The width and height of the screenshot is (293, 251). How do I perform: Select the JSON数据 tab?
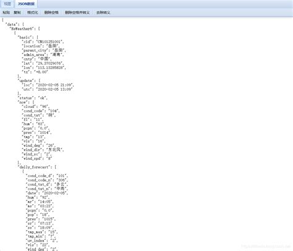click(x=26, y=4)
